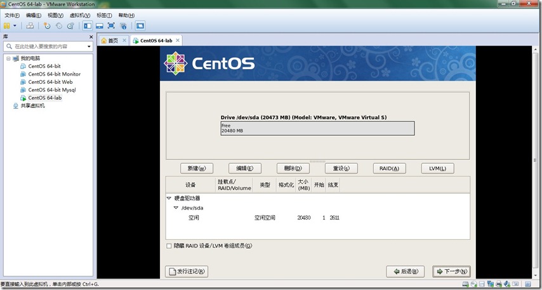Viewport: 542px width, 290px height.
Task: Click the CD/DVD drive status bar icon
Action: coord(474,284)
